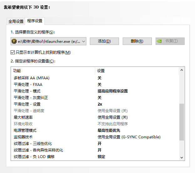Screen dimensions: 195x173
Task: Click the settings list scrollbar thumb
Action: click(x=182, y=122)
